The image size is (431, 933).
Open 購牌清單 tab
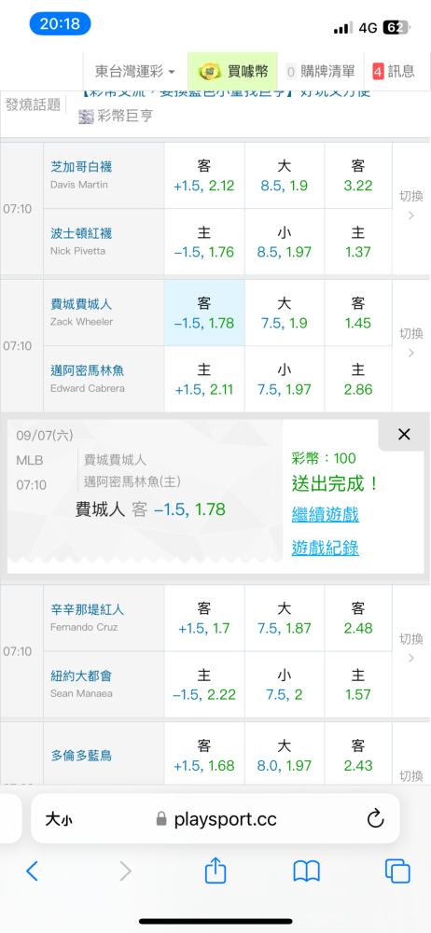click(x=321, y=72)
